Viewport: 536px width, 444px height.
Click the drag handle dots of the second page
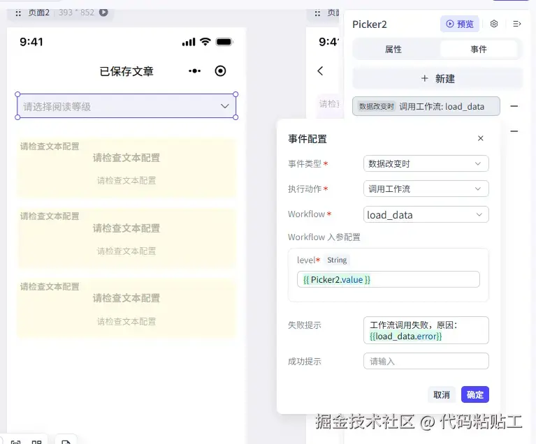click(317, 13)
